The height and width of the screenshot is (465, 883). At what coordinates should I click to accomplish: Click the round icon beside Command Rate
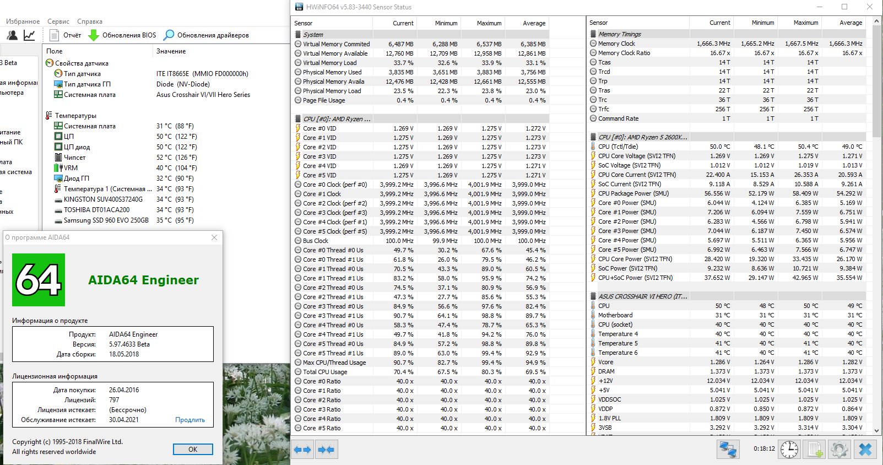[593, 118]
